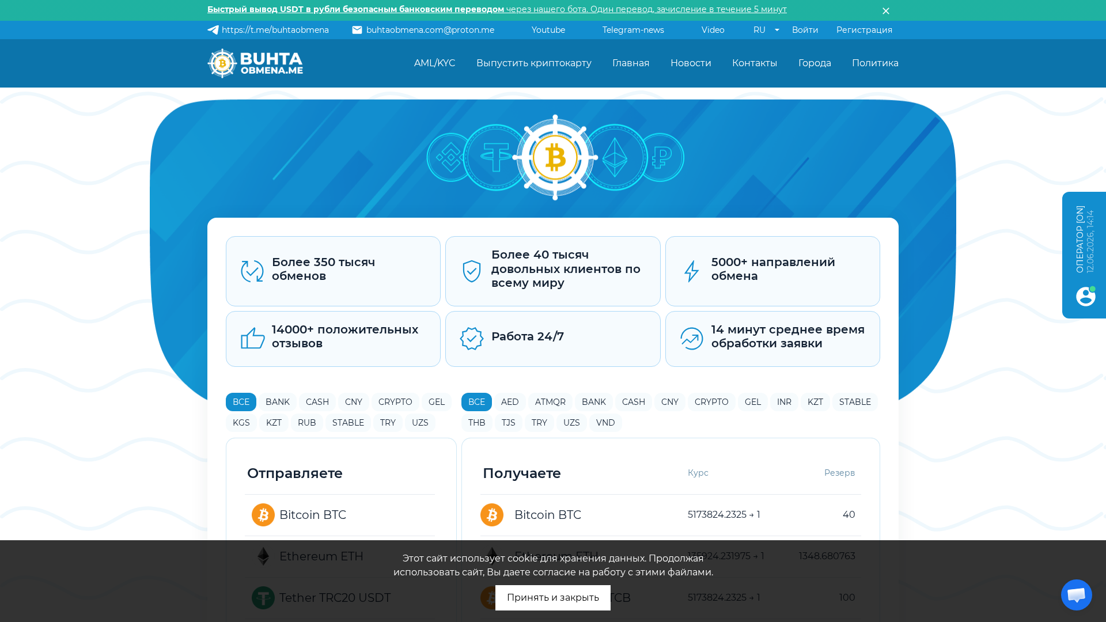Click the Резерв column header
Image resolution: width=1106 pixels, height=622 pixels.
click(x=839, y=473)
